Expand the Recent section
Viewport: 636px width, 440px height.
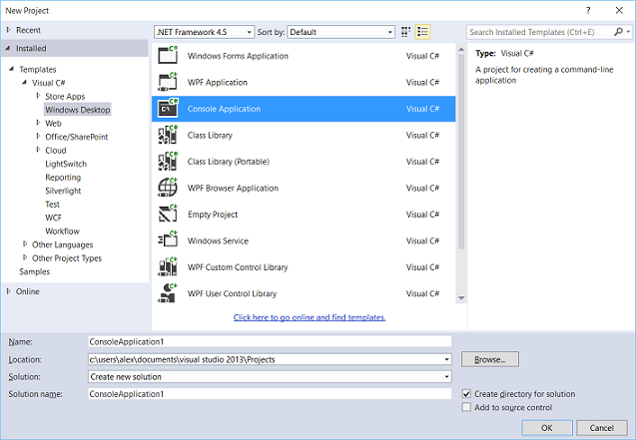click(x=8, y=30)
